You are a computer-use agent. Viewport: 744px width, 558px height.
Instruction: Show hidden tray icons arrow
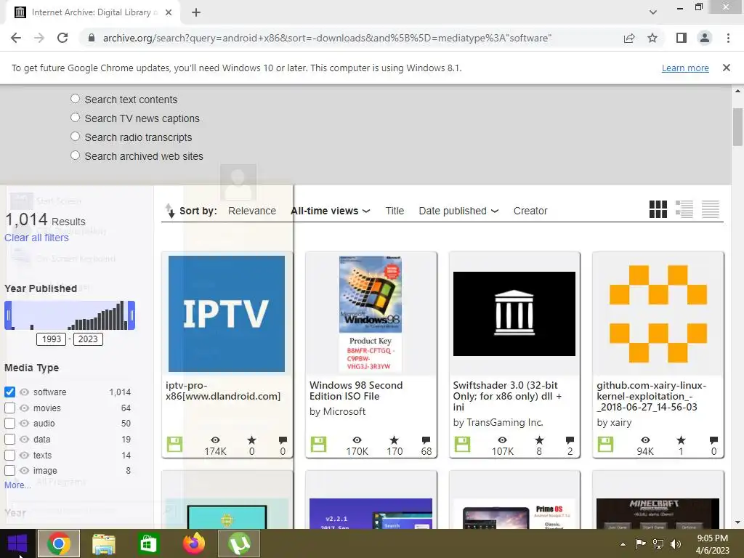tap(623, 544)
